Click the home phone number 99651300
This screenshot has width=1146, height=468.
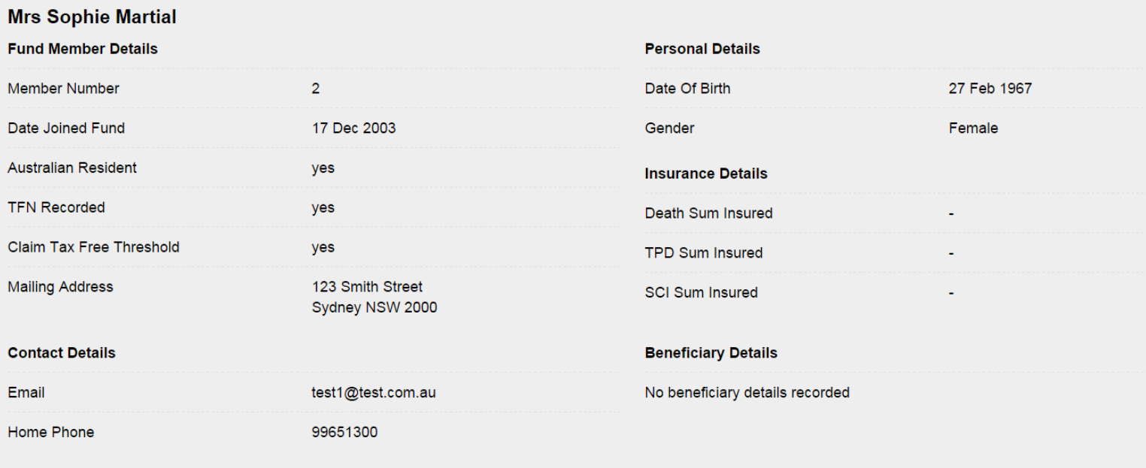coord(344,433)
